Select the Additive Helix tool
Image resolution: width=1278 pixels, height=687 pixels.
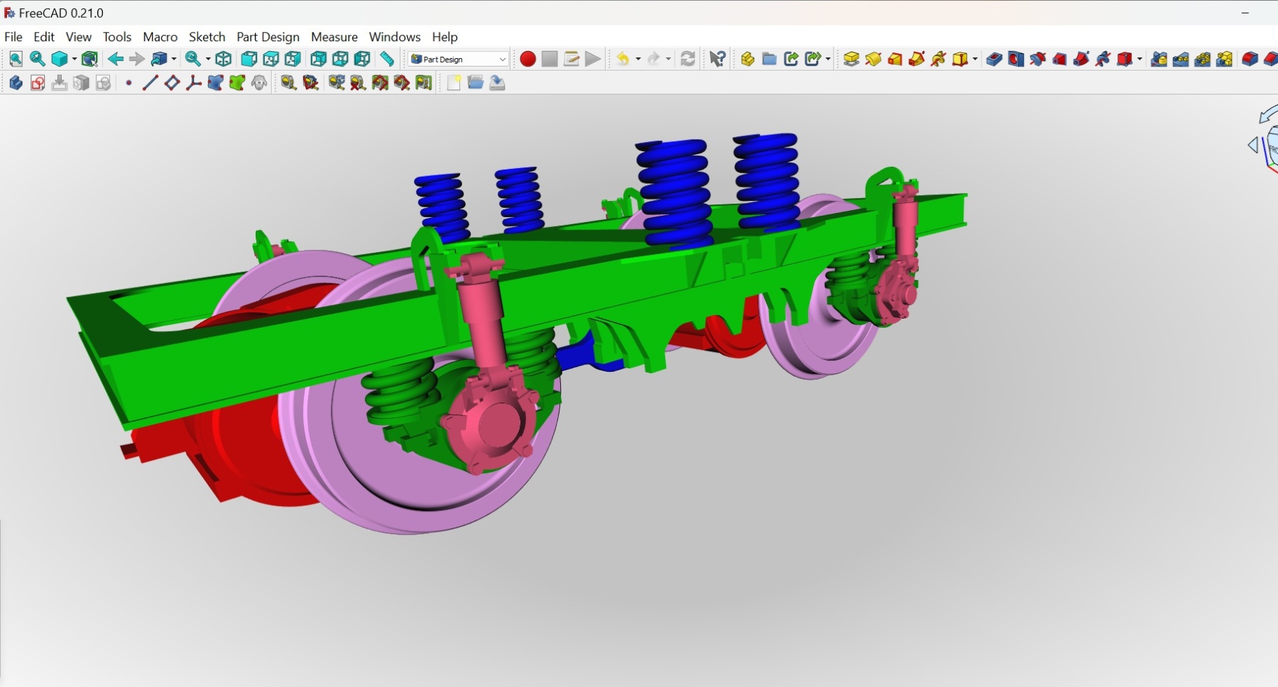[939, 59]
